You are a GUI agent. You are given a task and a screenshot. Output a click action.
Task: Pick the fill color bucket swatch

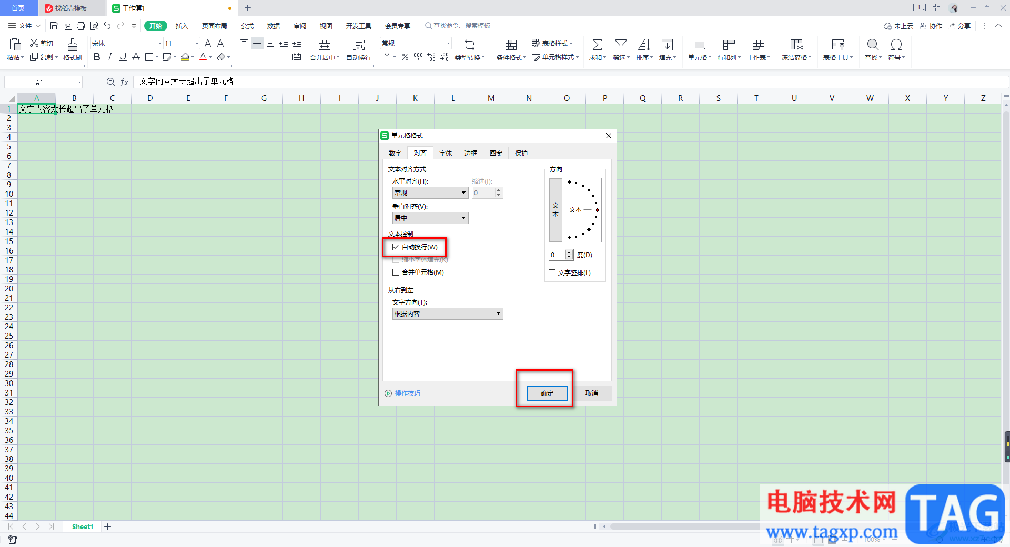tap(185, 57)
